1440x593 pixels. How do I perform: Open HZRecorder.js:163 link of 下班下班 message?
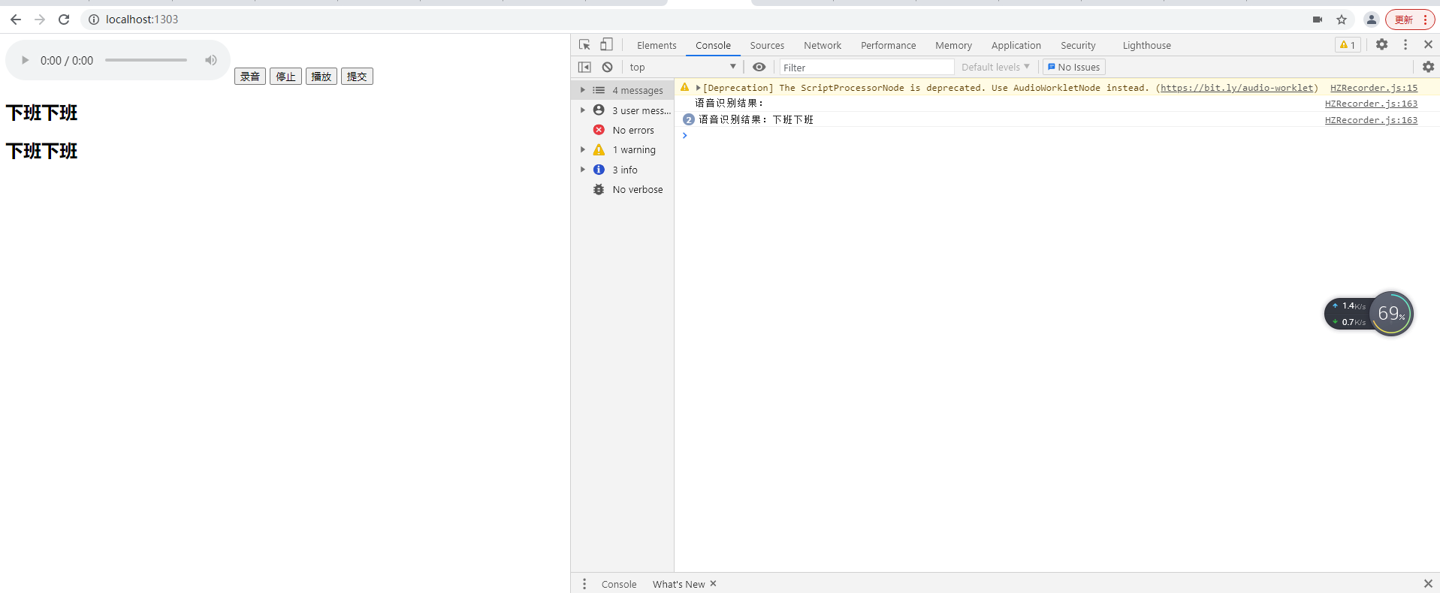click(1371, 120)
